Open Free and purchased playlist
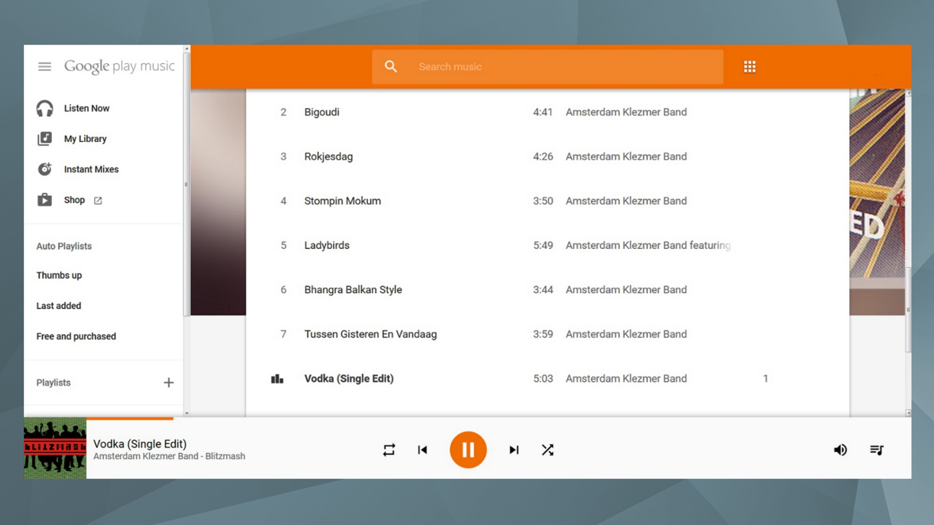 tap(76, 336)
